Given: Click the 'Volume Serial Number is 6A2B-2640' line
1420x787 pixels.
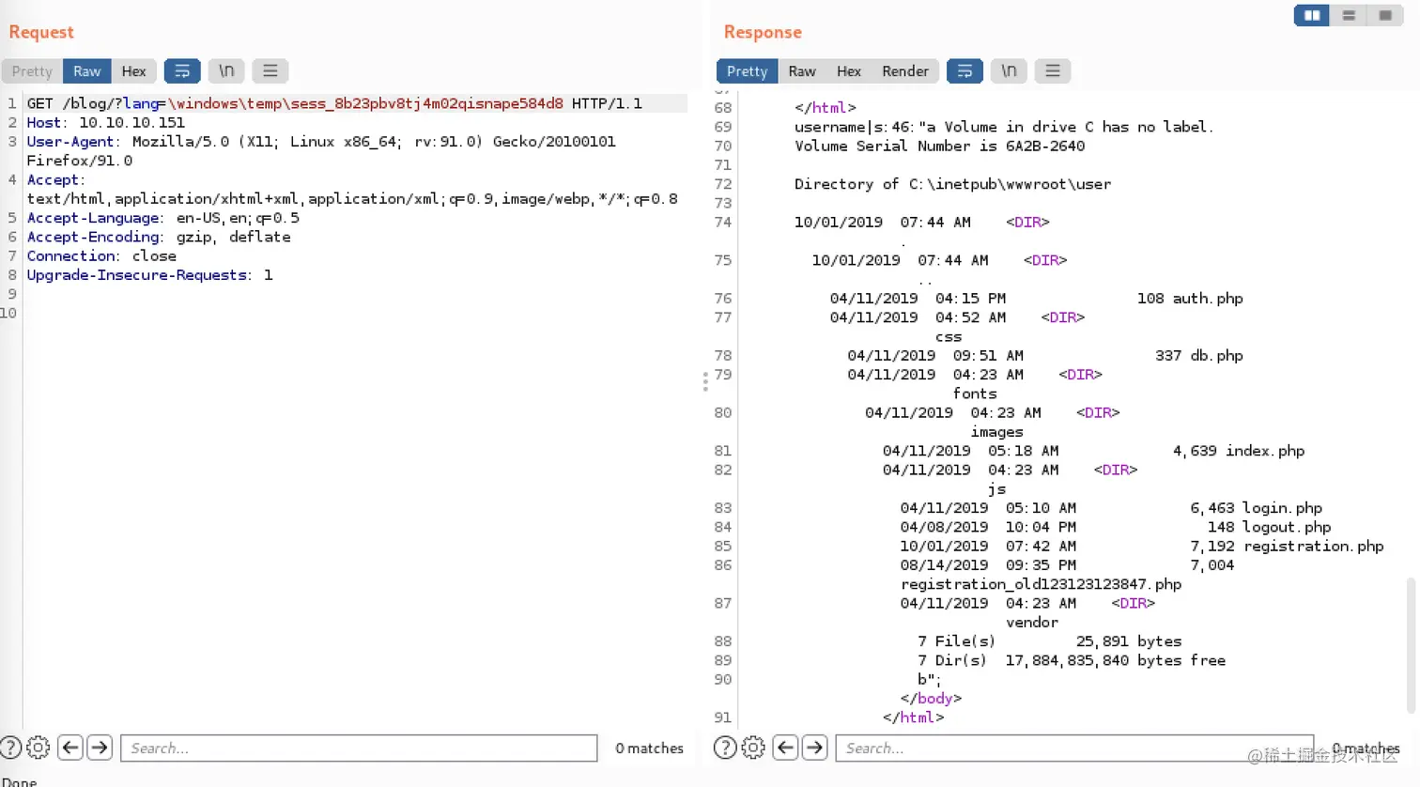Looking at the screenshot, I should (x=939, y=146).
